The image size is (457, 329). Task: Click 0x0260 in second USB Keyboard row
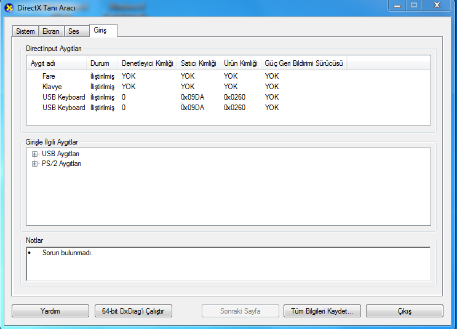[x=234, y=108]
